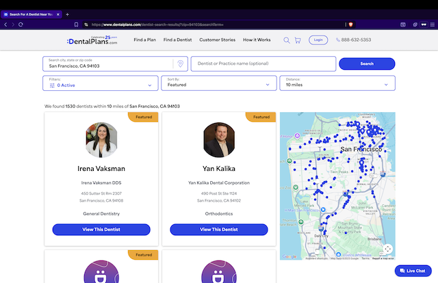Open the Live Chat widget
The width and height of the screenshot is (438, 283).
(413, 271)
